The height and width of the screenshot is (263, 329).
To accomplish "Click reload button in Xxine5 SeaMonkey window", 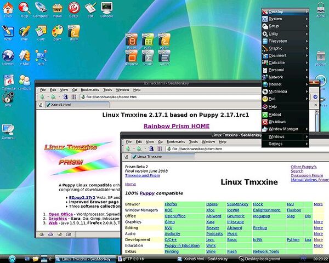I will point(65,96).
